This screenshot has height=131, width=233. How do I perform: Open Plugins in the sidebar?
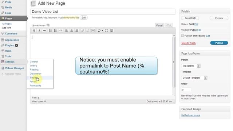click(9, 45)
